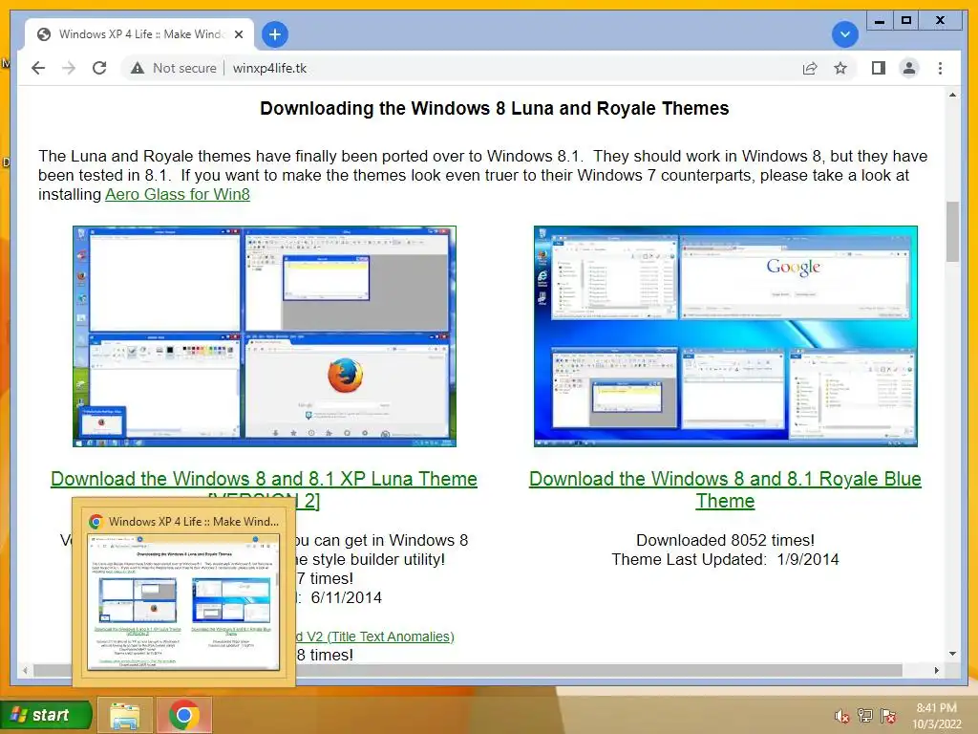The width and height of the screenshot is (978, 734).
Task: Click the Downloading Luna and Royale Themes heading
Action: pos(495,108)
